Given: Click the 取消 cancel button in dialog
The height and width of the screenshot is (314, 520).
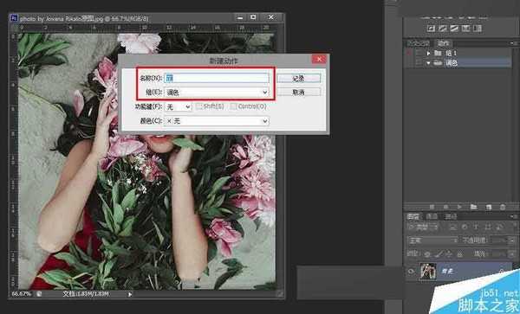Looking at the screenshot, I should pos(298,93).
